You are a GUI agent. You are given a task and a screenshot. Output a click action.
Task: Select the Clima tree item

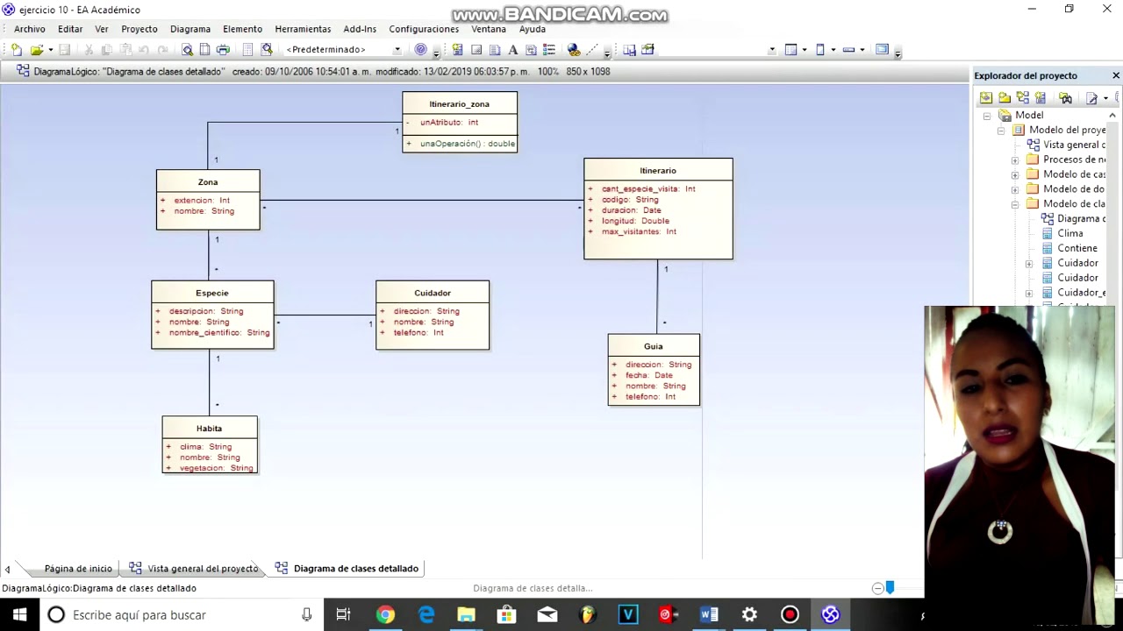[1069, 234]
